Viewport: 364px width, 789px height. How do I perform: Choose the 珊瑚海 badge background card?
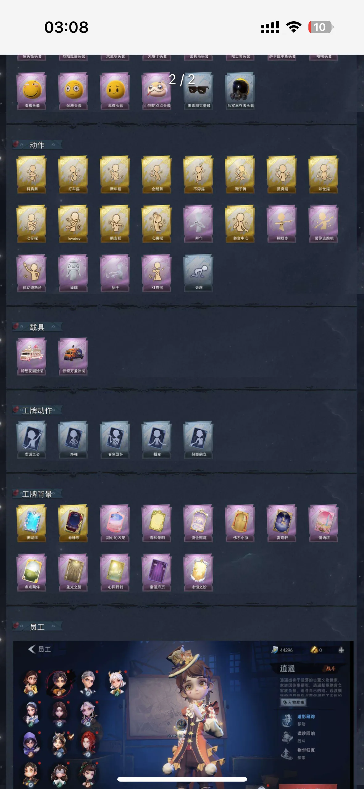tap(32, 523)
